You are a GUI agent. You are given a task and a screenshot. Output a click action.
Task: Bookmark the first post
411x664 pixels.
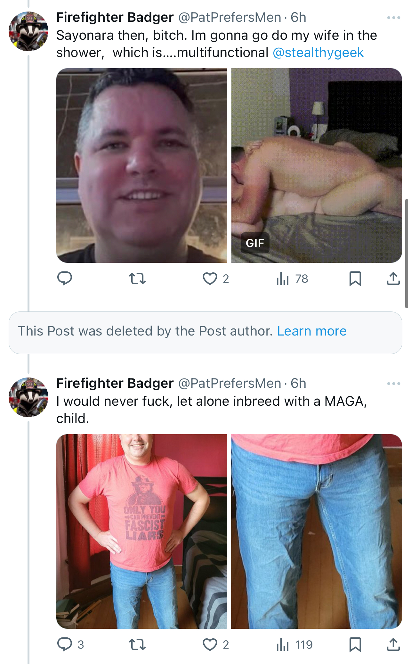click(355, 278)
